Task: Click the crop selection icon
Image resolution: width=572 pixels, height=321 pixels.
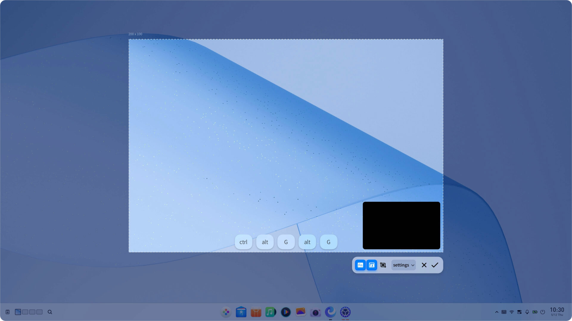Action: tap(383, 265)
